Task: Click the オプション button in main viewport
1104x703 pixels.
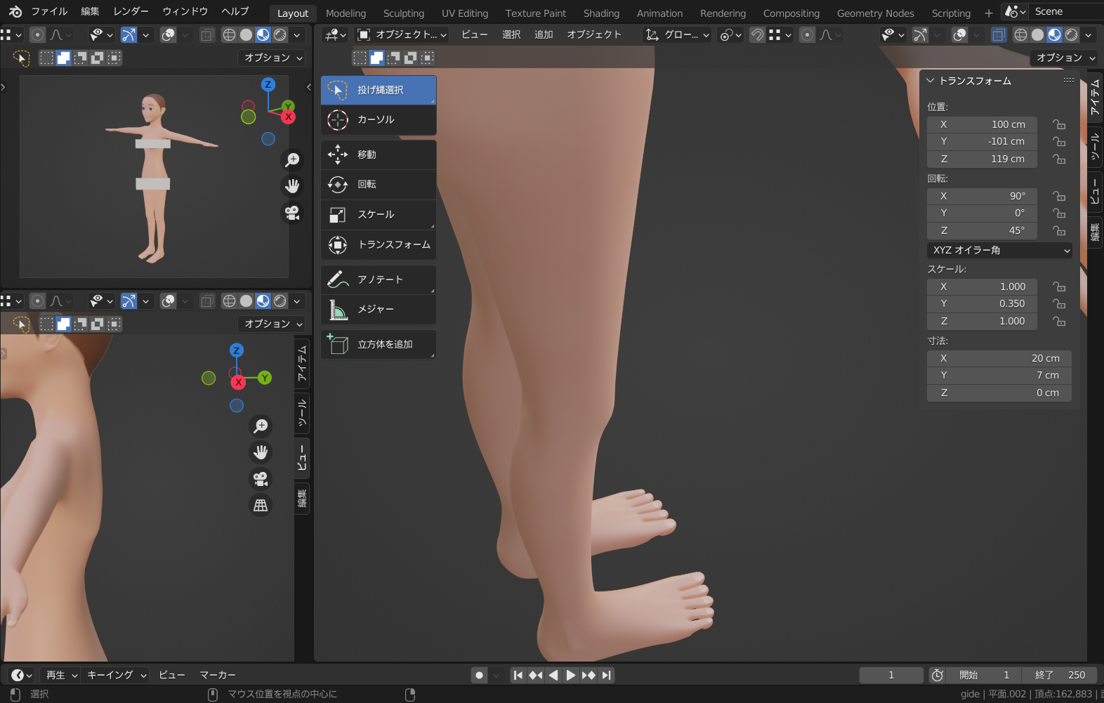Action: coord(1064,58)
